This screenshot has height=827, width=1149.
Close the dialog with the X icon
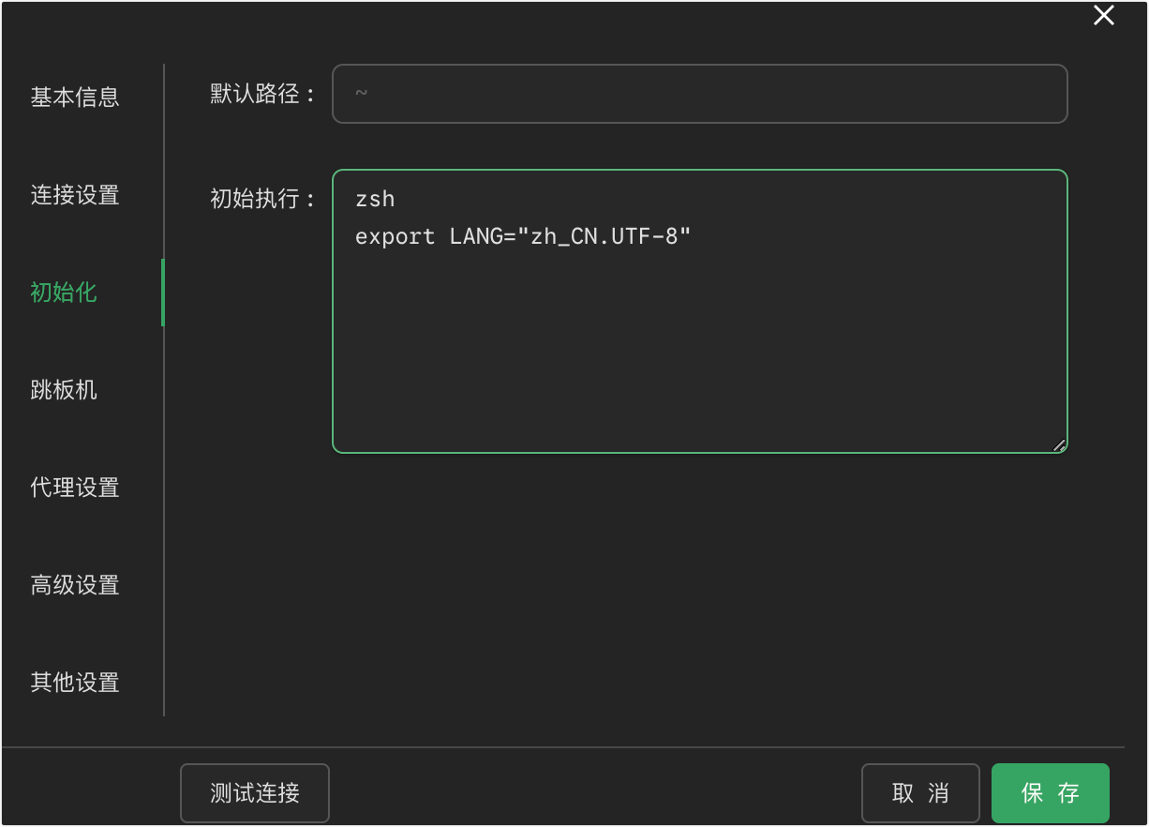coord(1104,16)
